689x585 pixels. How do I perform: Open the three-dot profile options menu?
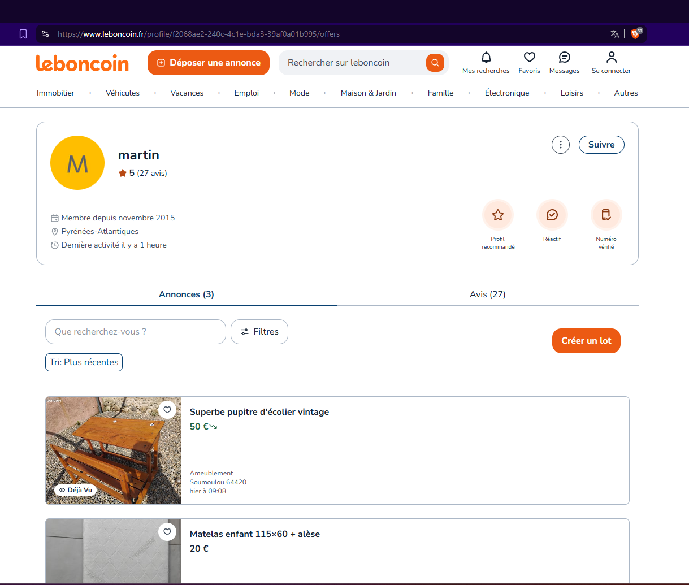tap(561, 145)
